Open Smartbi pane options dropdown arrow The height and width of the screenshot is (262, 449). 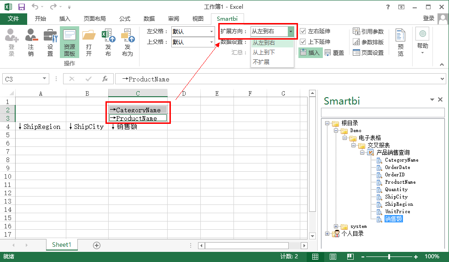[x=432, y=99]
